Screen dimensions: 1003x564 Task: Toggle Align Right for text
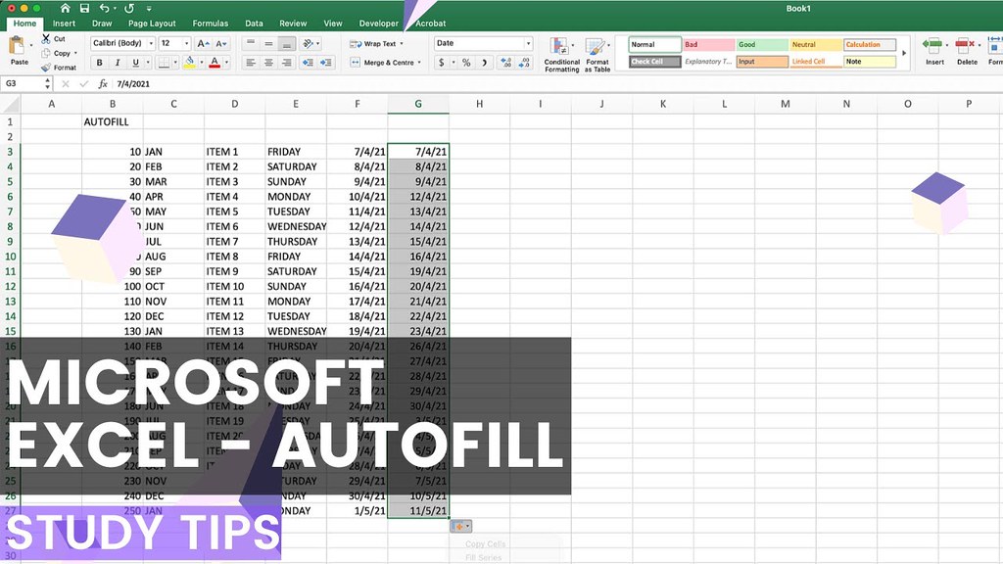tap(287, 63)
